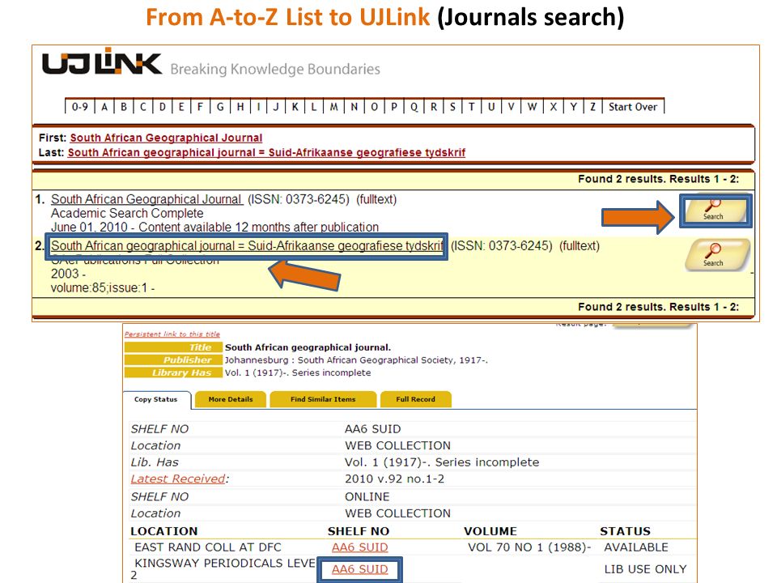Open the Find Similar Items tab

click(x=323, y=399)
